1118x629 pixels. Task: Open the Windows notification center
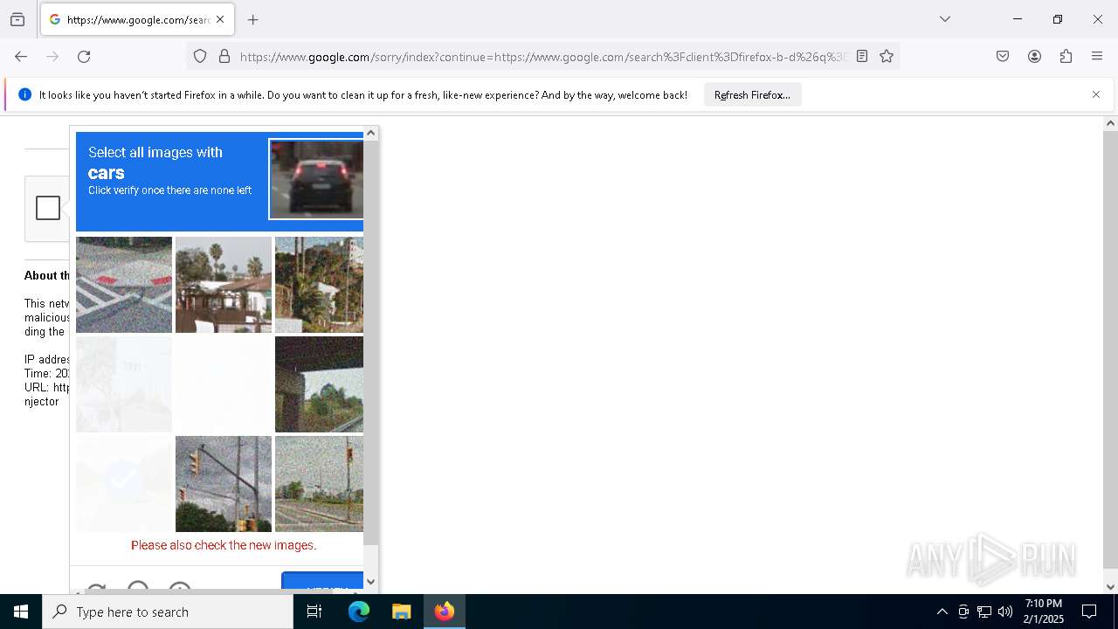coord(1089,612)
